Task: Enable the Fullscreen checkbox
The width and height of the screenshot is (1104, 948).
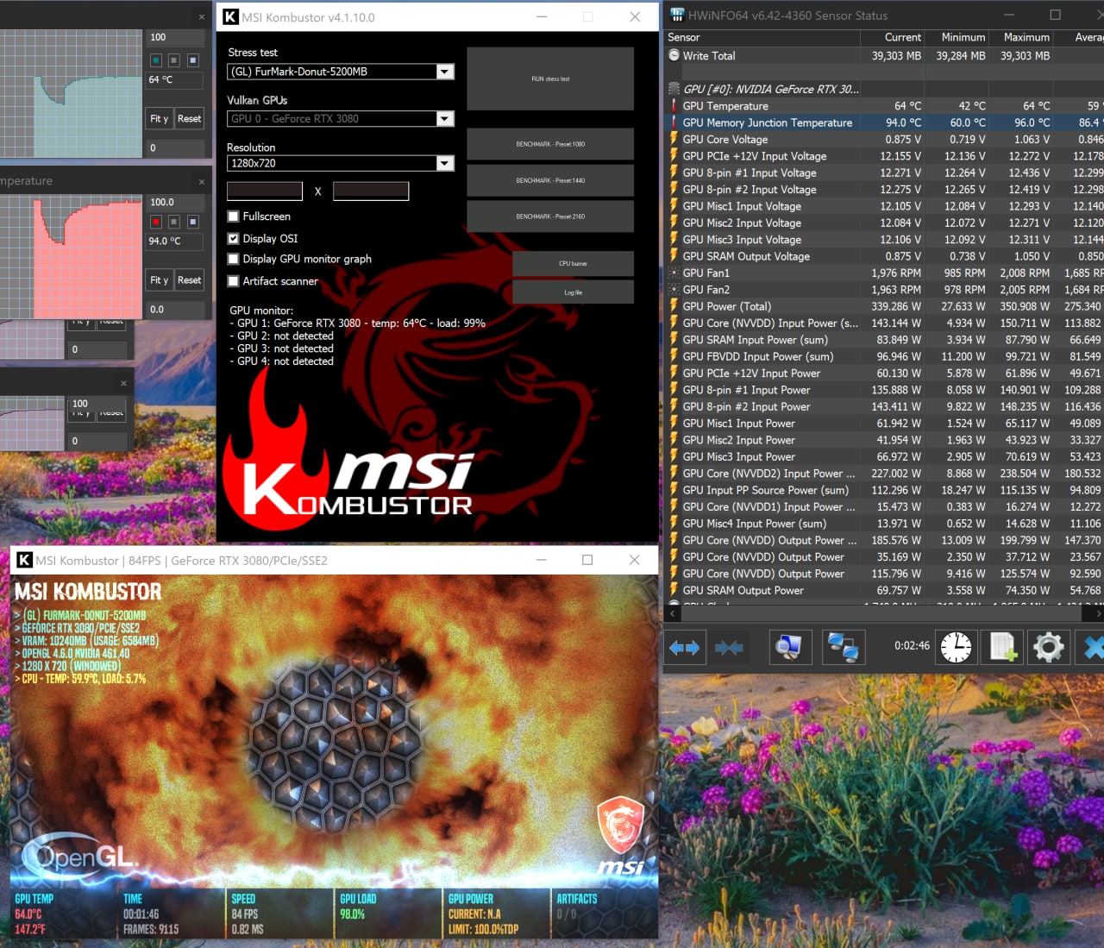Action: click(x=233, y=217)
